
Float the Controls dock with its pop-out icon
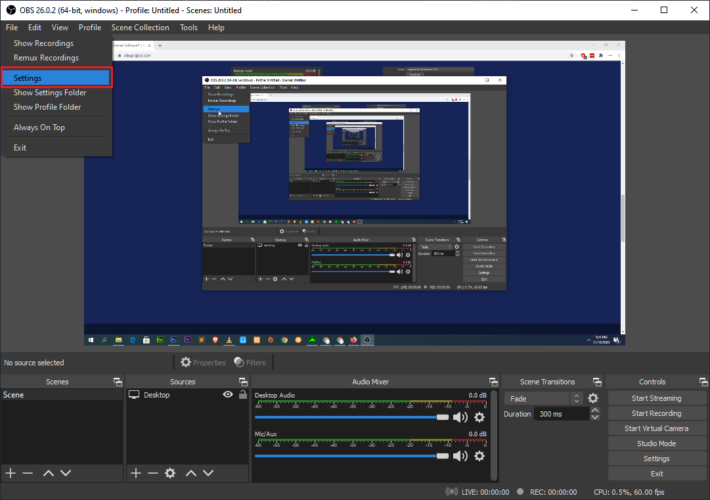click(703, 382)
